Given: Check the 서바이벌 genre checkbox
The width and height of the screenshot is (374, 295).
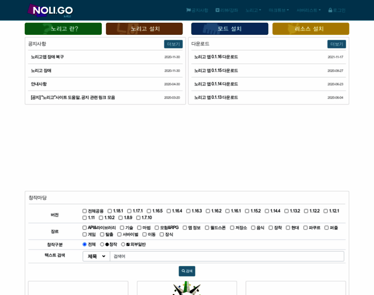Looking at the screenshot, I should click(x=119, y=235).
